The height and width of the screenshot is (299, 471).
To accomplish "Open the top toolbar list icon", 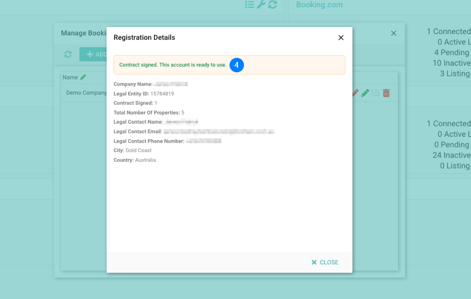I will click(x=250, y=4).
